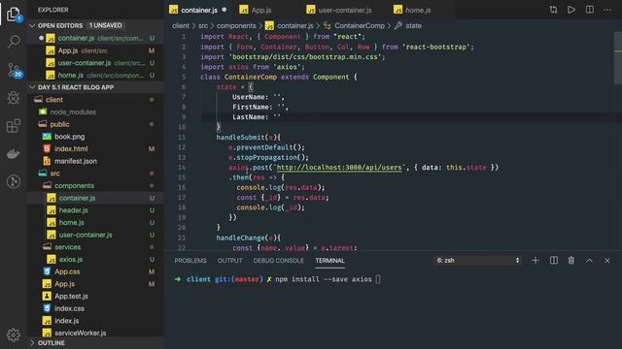Open serviceWorker.js in explorer tree
Screen dimensions: 622x349
pyautogui.click(x=80, y=333)
